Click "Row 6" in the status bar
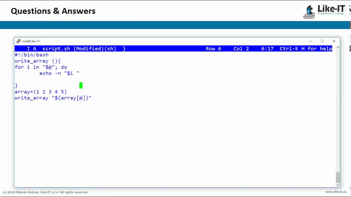 point(213,49)
